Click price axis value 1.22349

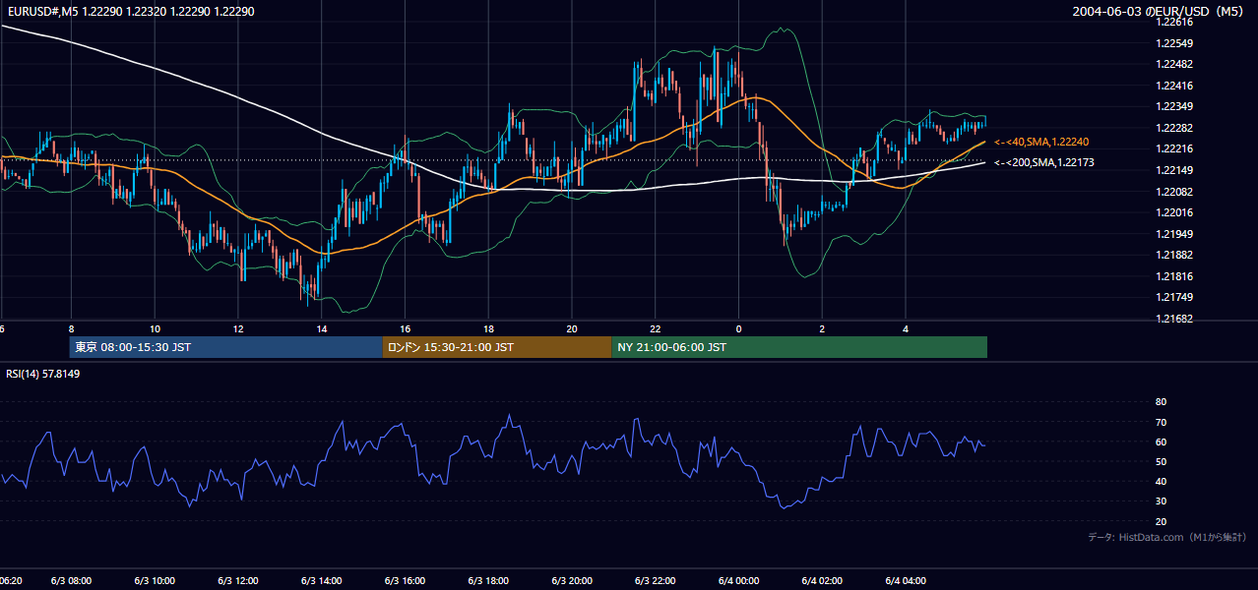[1174, 106]
